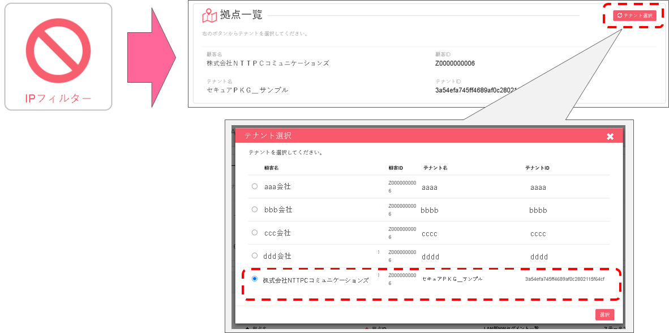Select the bbb会社 radio button
This screenshot has height=333, width=669.
click(255, 209)
